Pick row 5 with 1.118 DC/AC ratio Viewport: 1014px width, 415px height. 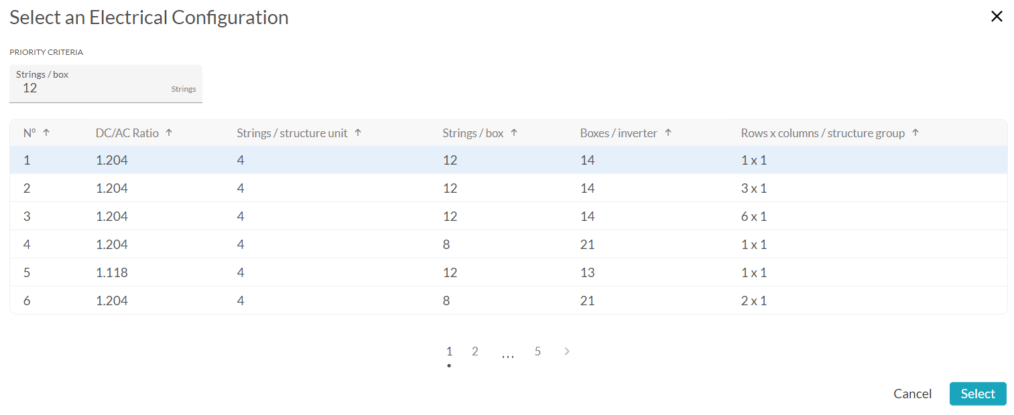pos(509,273)
